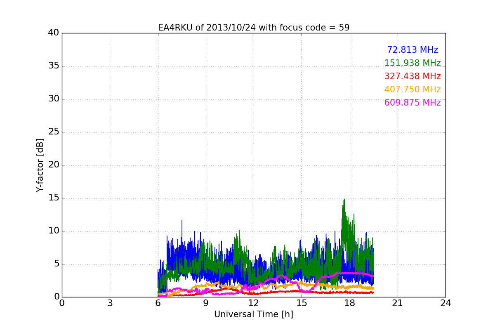Click the x-axis tick label 6
The image size is (495, 330).
(x=158, y=303)
